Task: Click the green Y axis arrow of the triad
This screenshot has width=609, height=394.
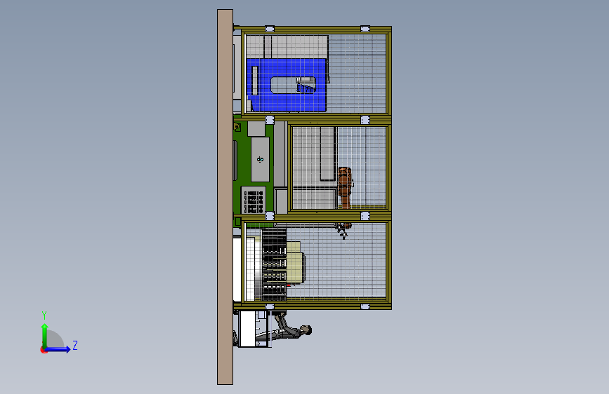Action: tap(45, 336)
